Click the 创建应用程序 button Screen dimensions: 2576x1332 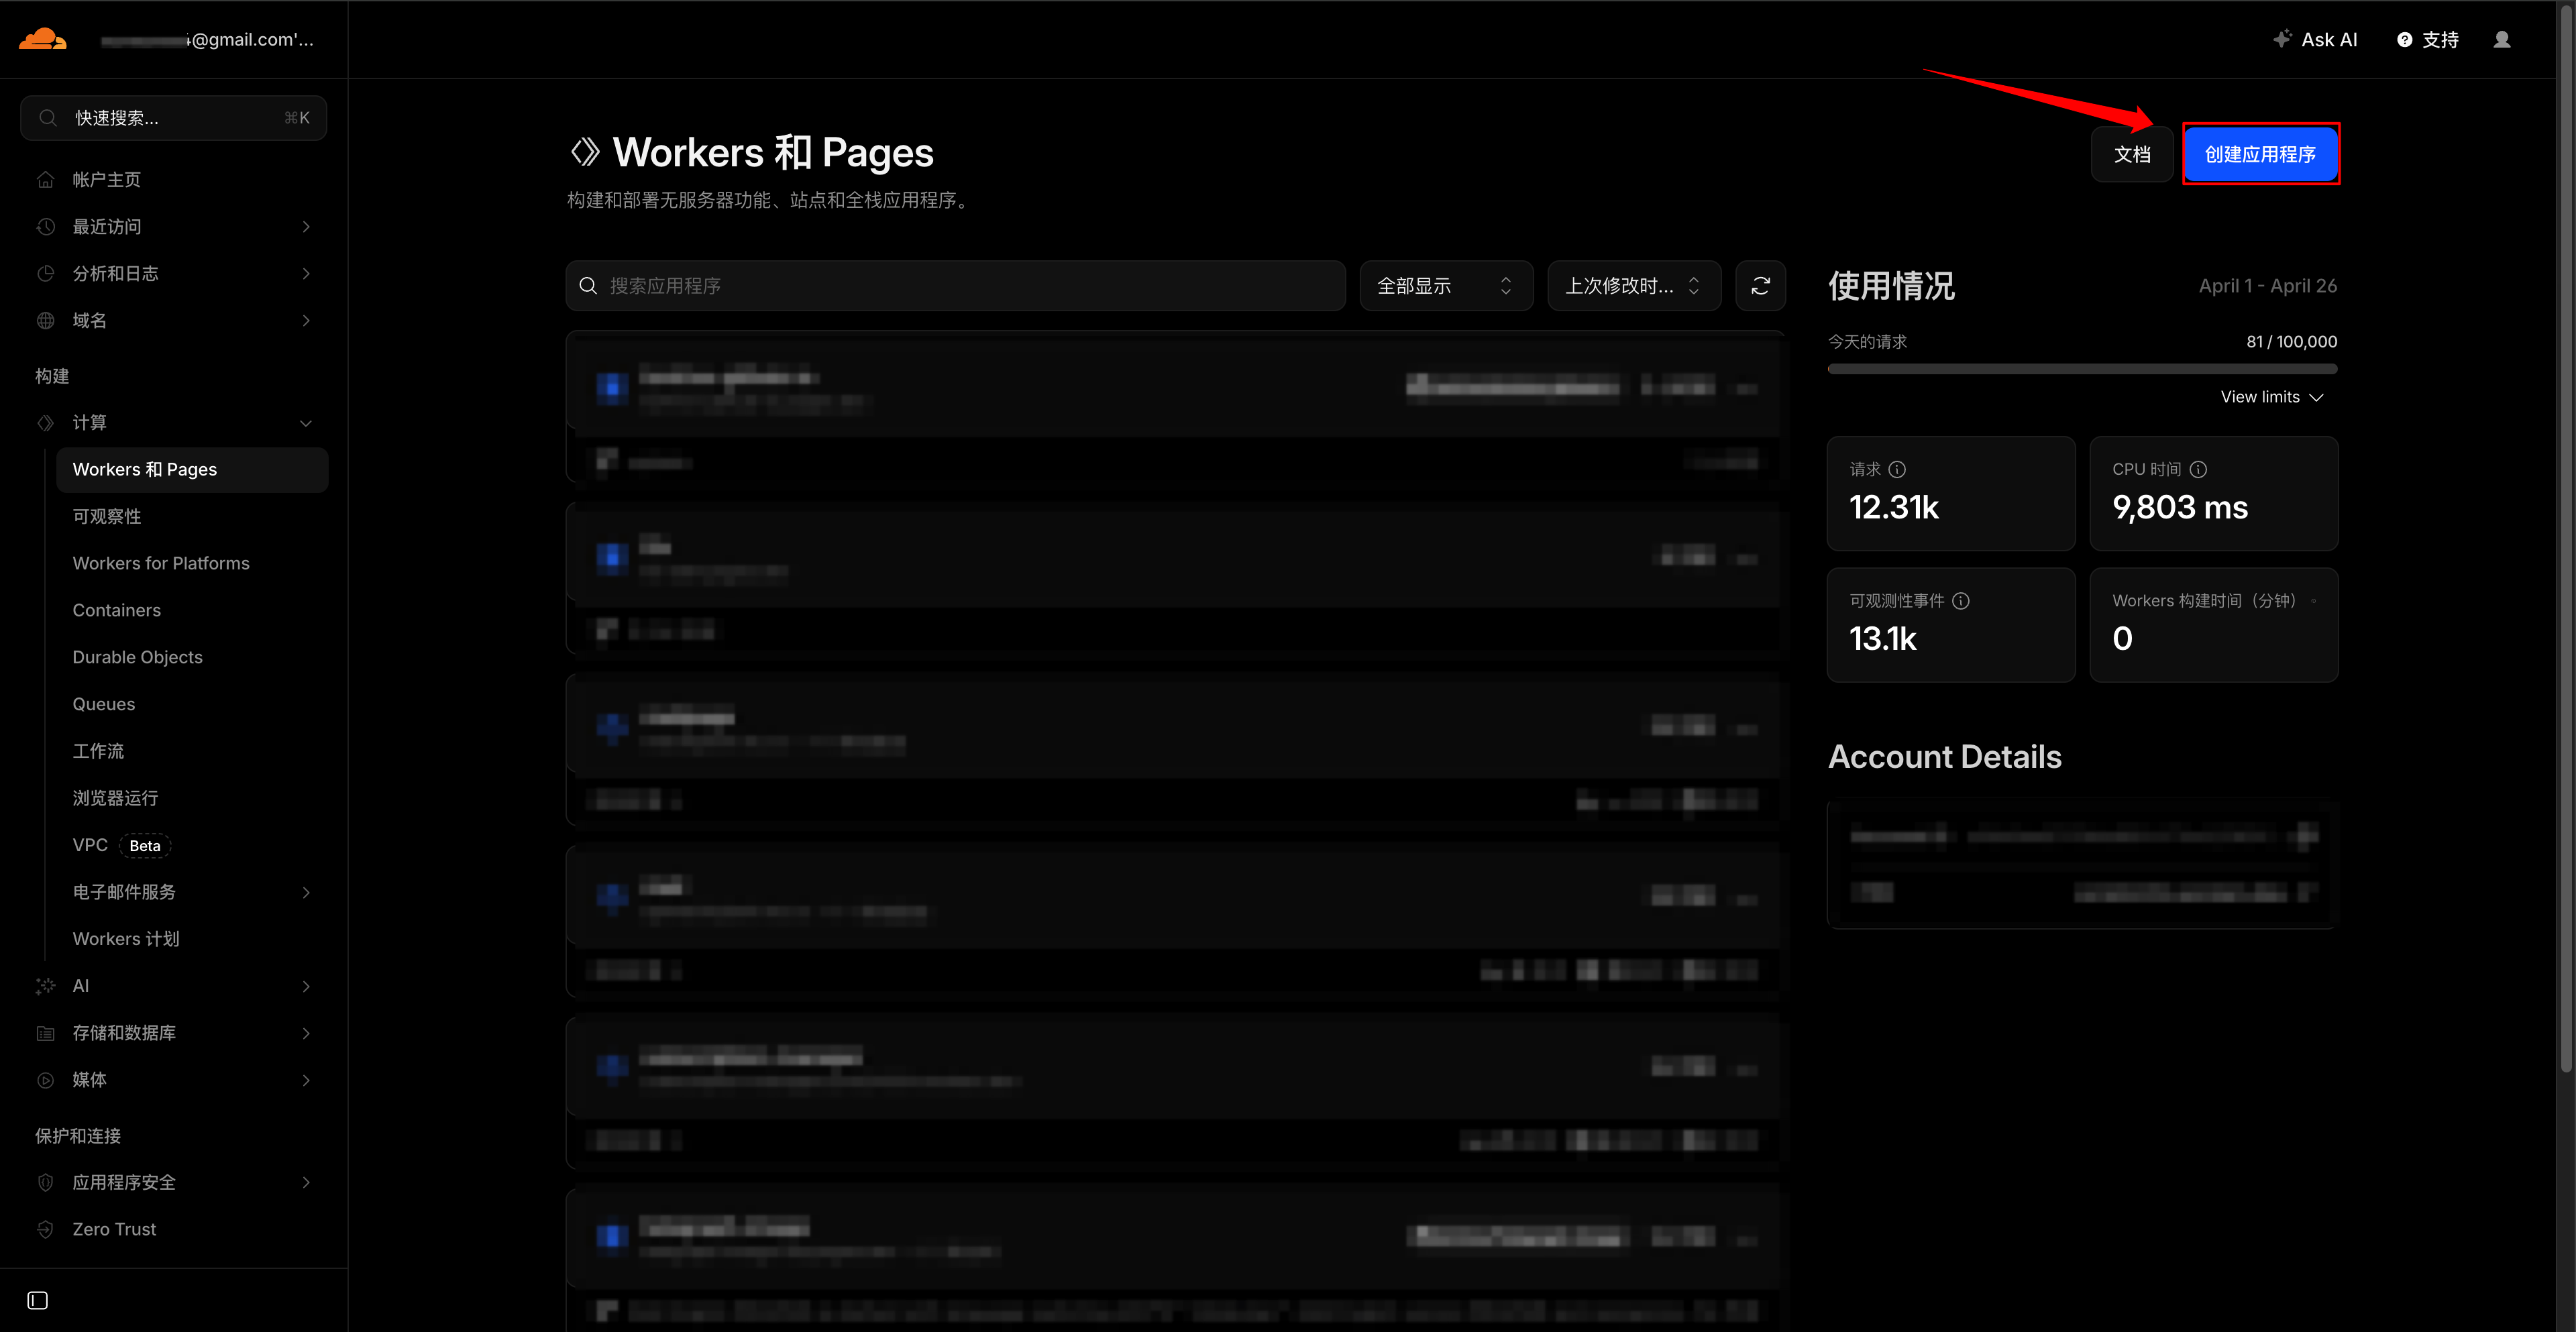(2260, 154)
